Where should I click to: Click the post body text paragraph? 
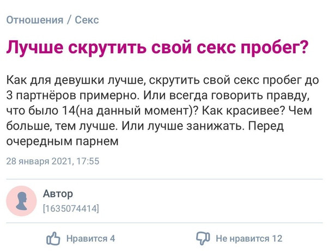[x=163, y=111]
